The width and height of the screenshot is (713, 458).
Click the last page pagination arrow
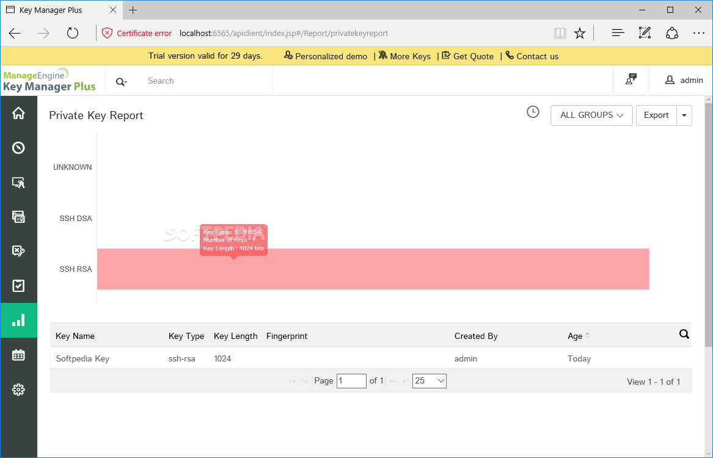tap(406, 381)
